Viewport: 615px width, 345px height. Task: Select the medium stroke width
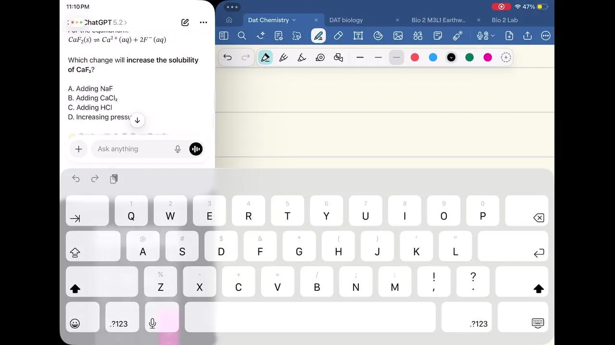pos(378,57)
